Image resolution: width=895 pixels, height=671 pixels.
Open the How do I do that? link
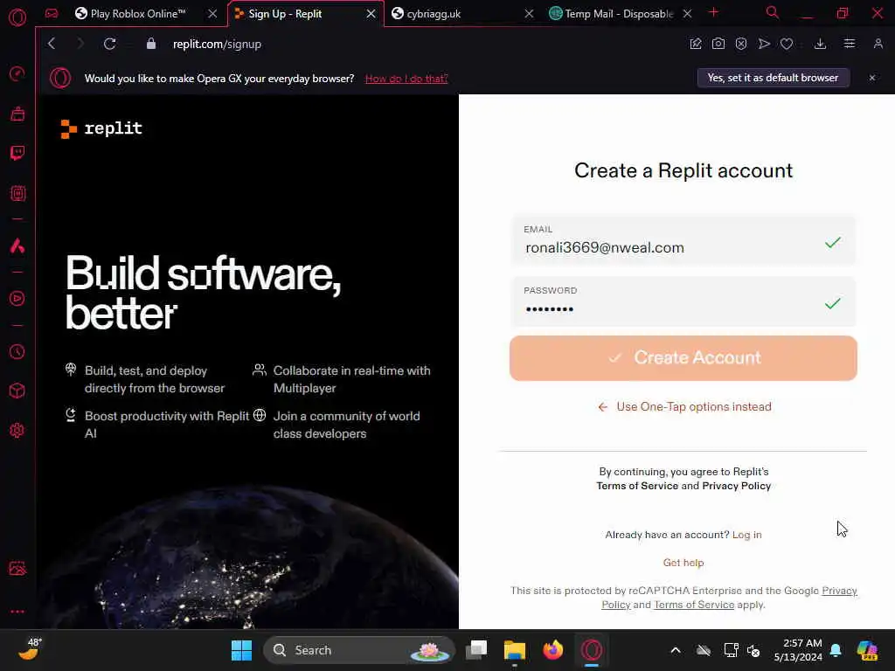pos(406,79)
